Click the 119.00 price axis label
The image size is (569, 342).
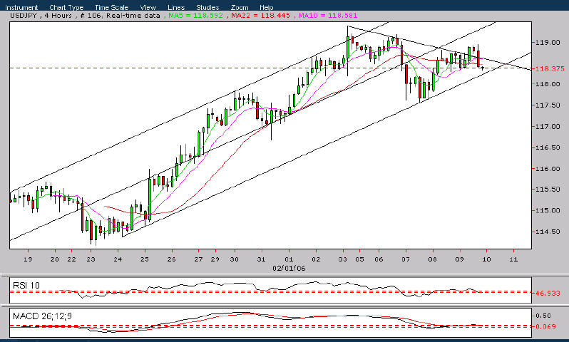point(548,43)
